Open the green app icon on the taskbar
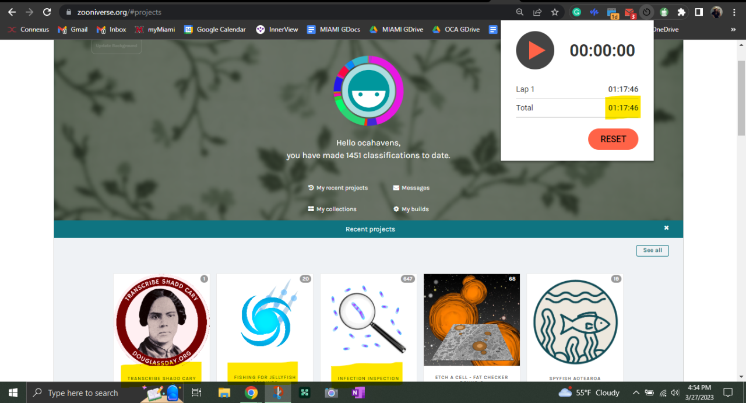Screen dimensions: 746x403 click(x=304, y=393)
